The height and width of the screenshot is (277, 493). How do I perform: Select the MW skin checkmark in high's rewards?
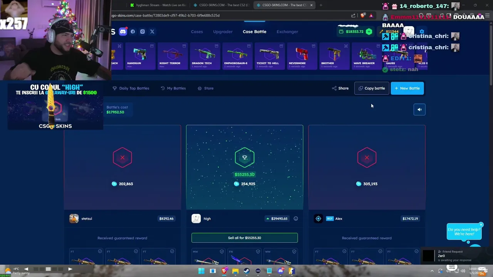point(222,252)
